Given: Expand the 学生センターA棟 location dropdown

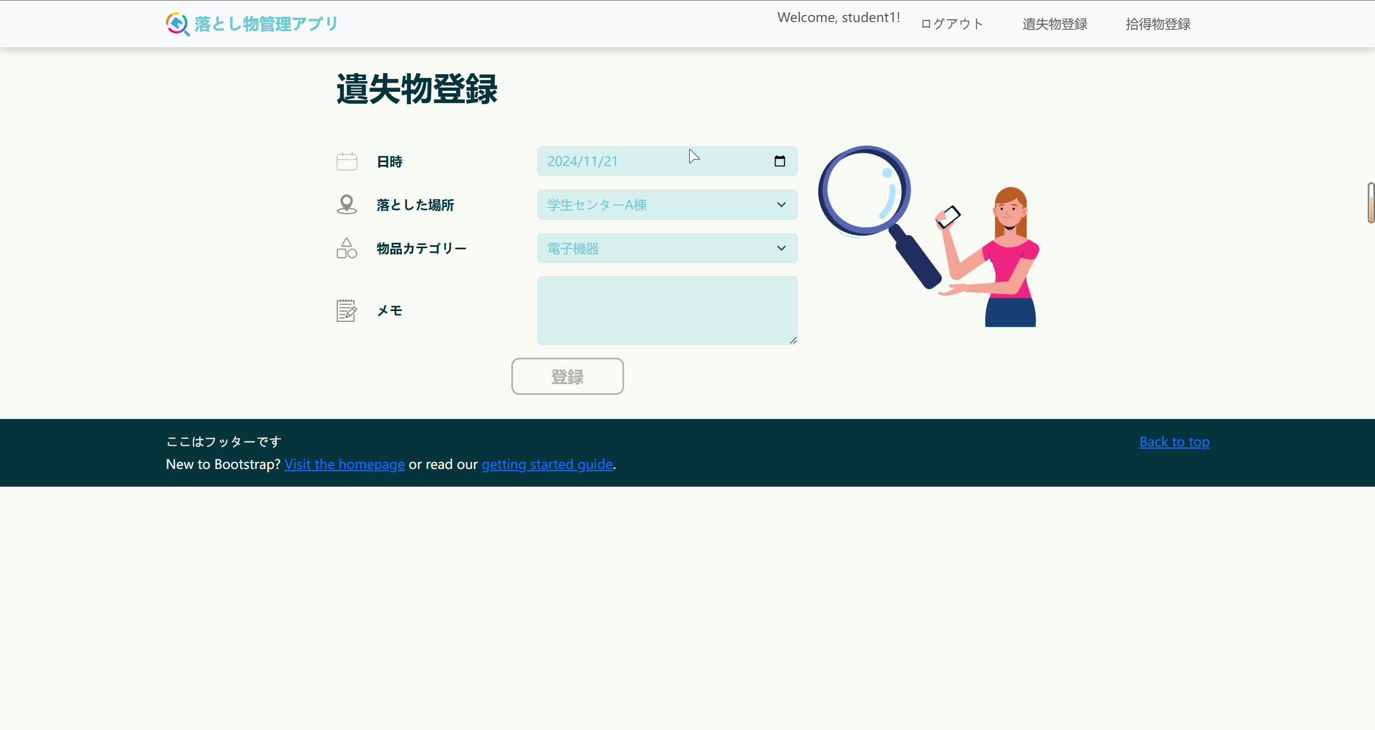Looking at the screenshot, I should pyautogui.click(x=667, y=205).
